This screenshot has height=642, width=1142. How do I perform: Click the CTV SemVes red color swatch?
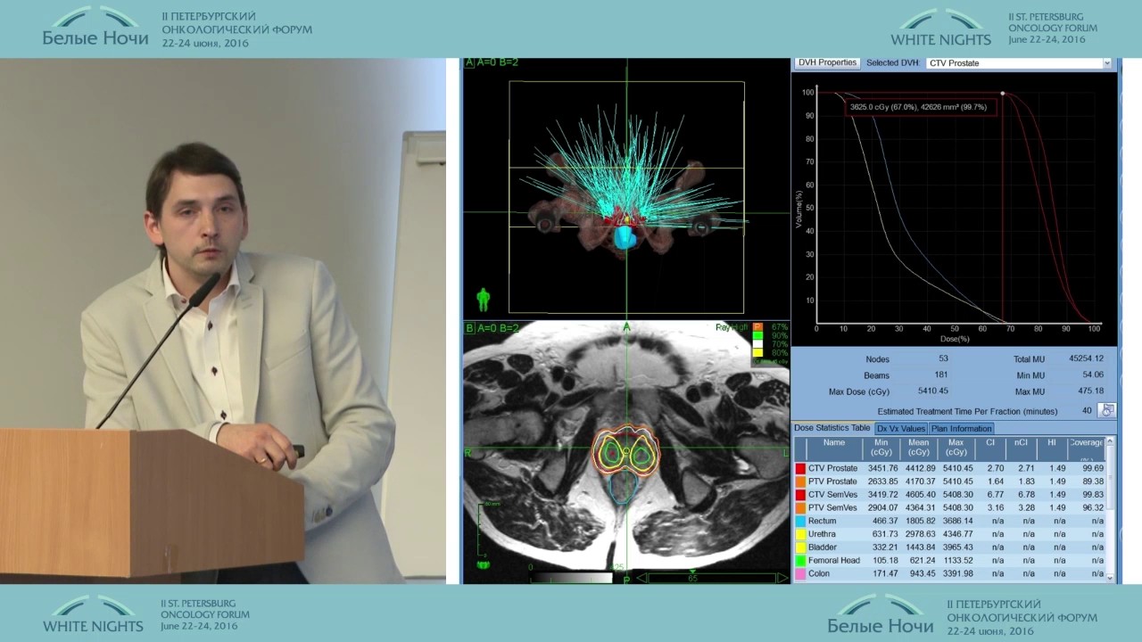point(800,495)
